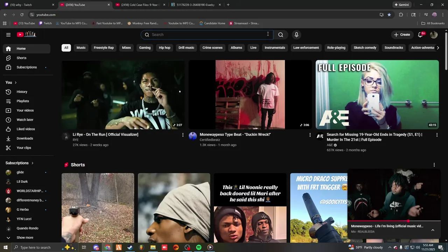Go to Shorts in the sidebar
Image resolution: width=448 pixels, height=252 pixels.
[27, 58]
